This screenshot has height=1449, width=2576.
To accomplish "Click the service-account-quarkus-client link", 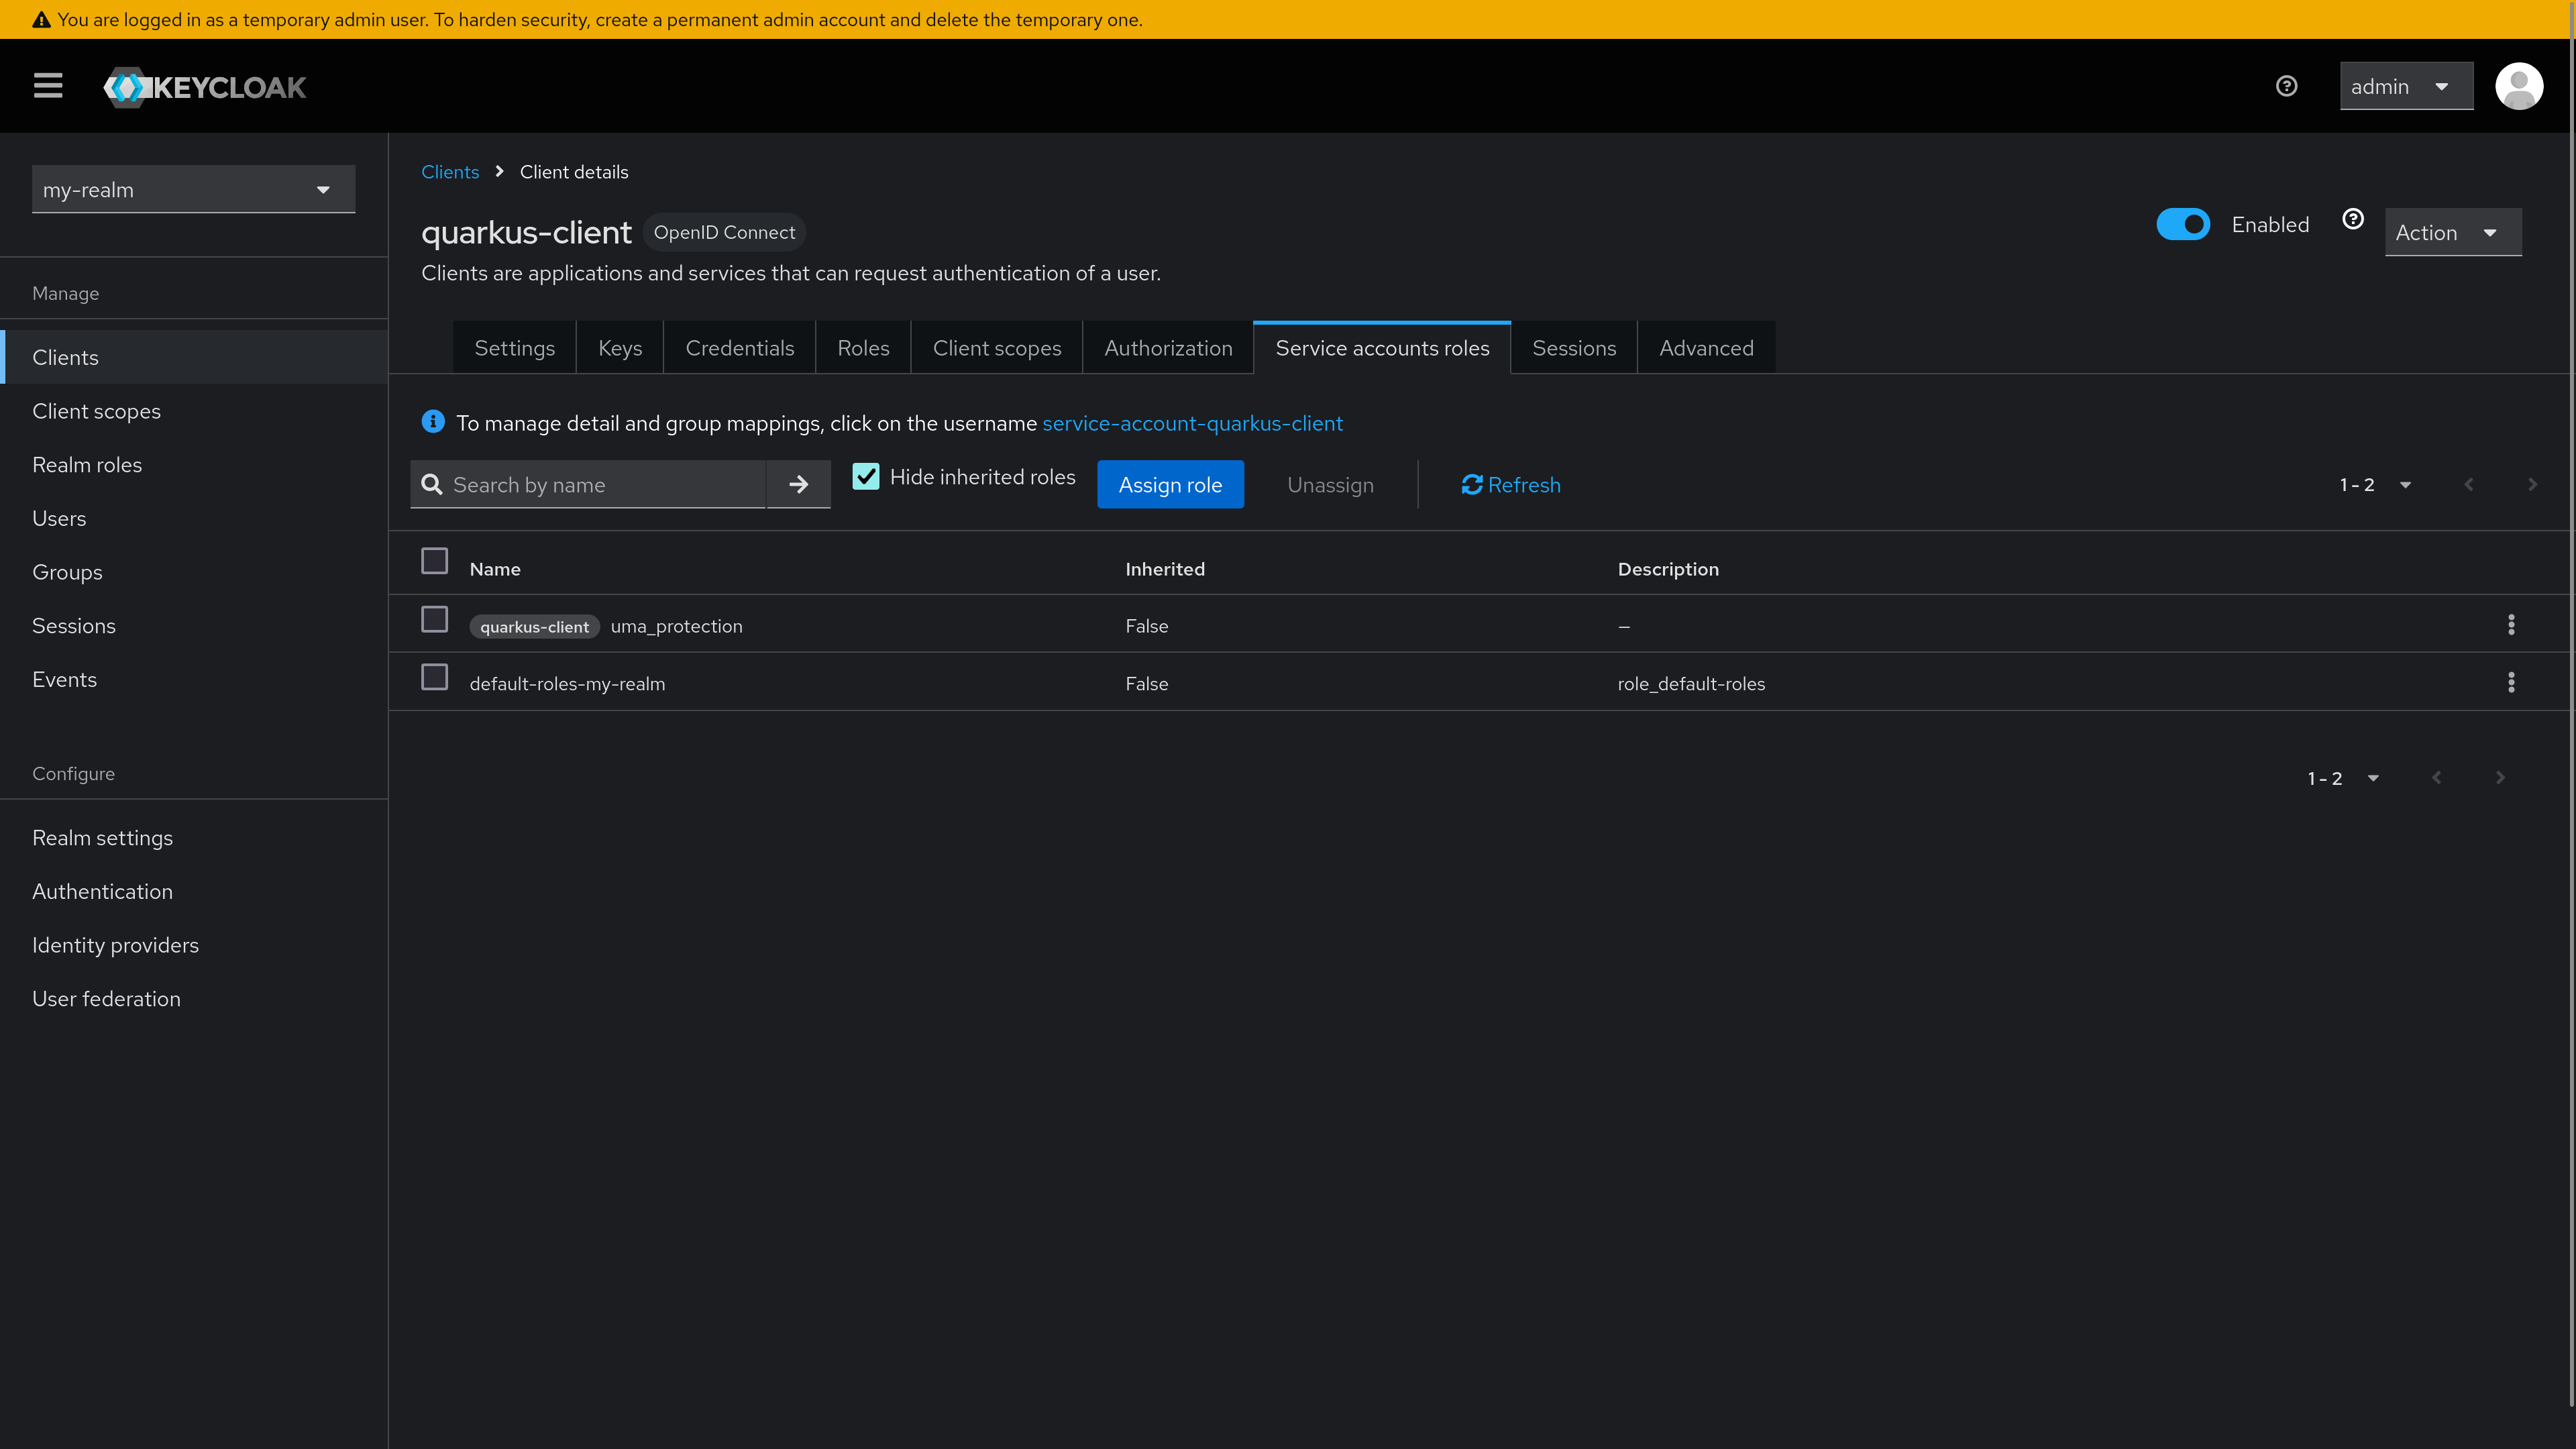I will click(x=1193, y=423).
